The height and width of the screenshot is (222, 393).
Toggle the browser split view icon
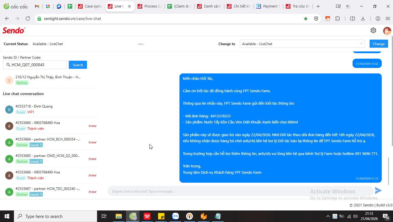pos(353,18)
